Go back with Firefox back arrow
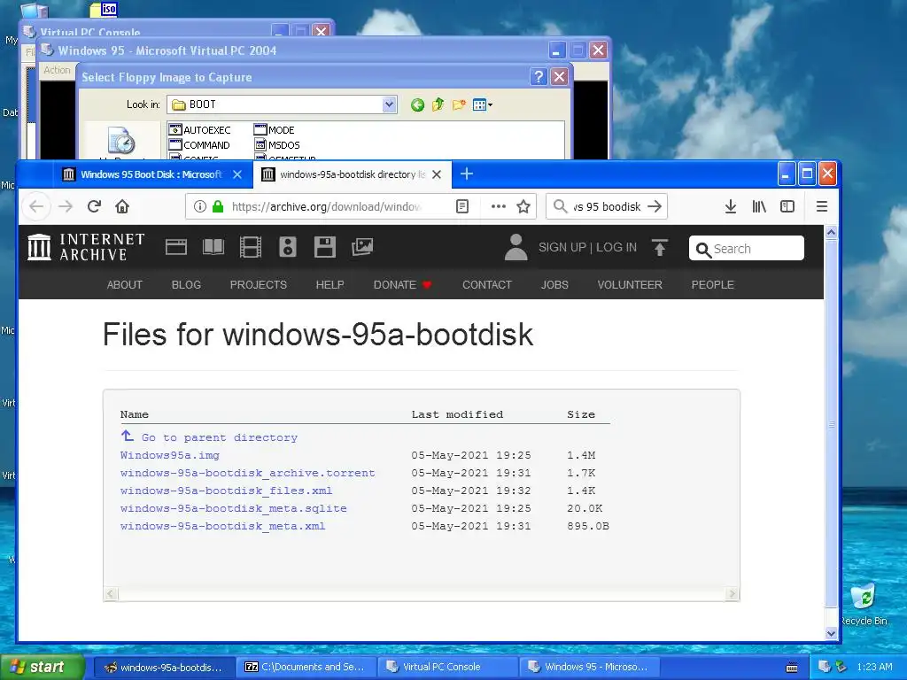 (36, 206)
